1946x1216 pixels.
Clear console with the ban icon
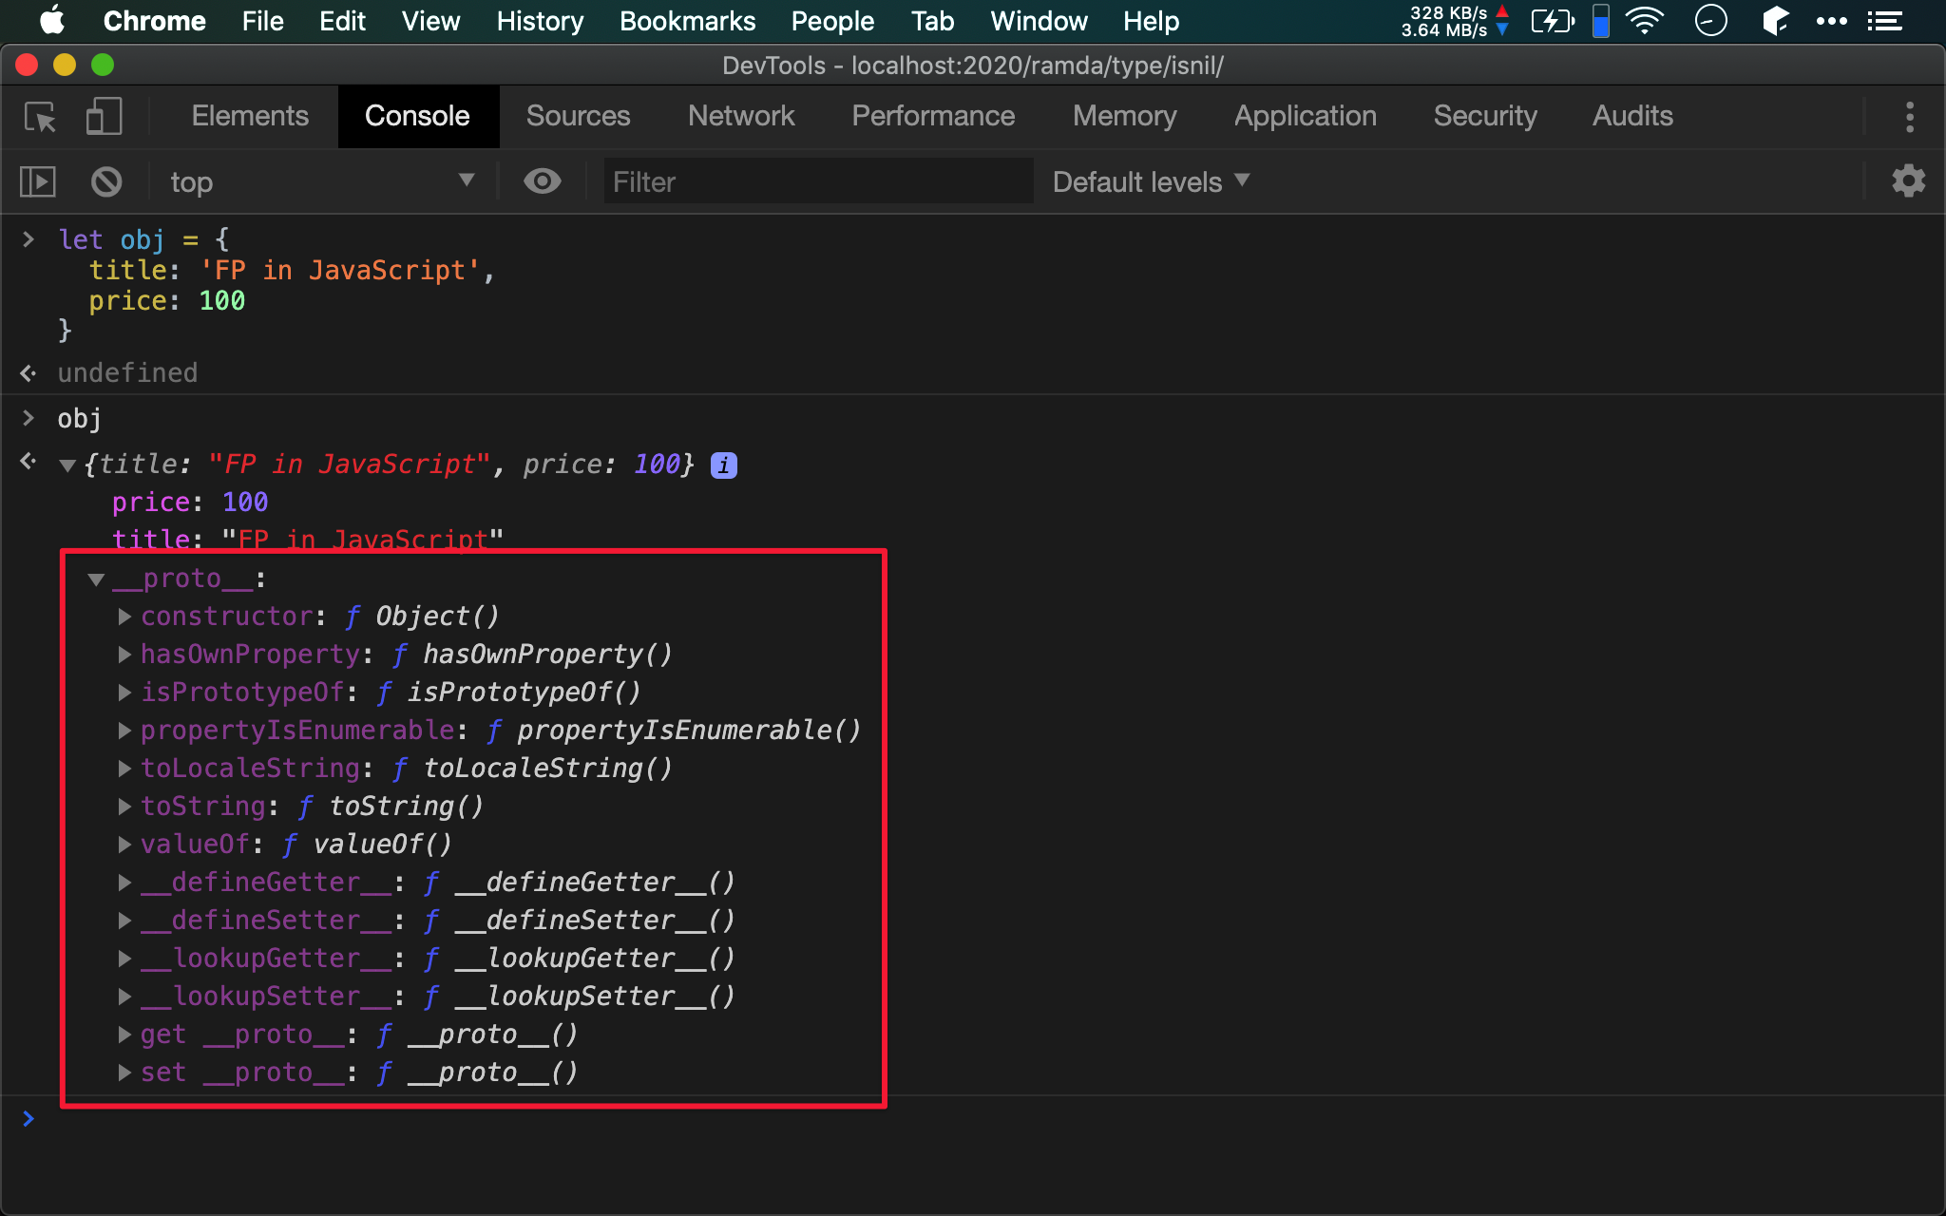[105, 181]
